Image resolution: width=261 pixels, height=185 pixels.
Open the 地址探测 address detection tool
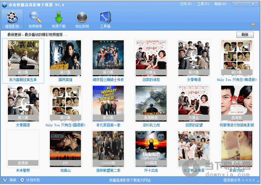tap(82, 19)
